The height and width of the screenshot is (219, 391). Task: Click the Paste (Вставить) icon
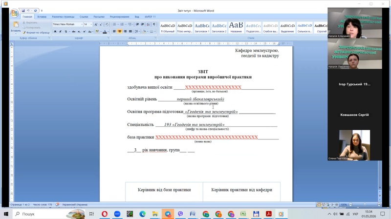[16, 24]
